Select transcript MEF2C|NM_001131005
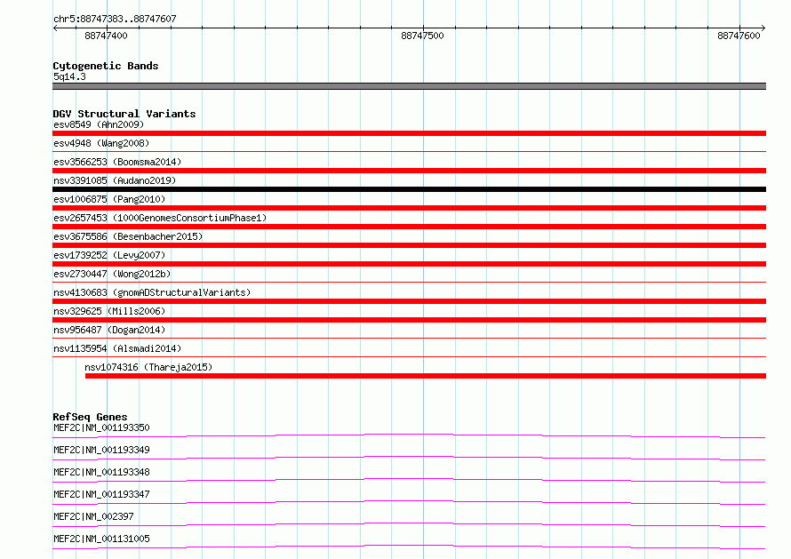Screen dimensions: 791x559 [101, 539]
